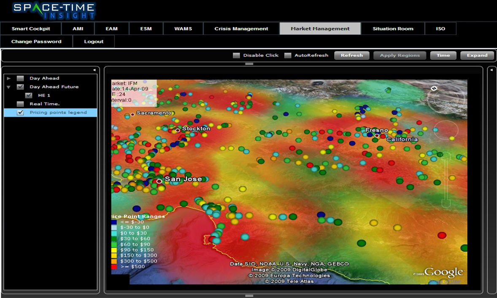Switch to the Situation Room tab
497x298 pixels.
(x=392, y=28)
